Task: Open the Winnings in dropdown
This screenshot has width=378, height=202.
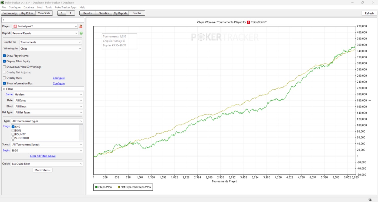Action: [x=50, y=49]
